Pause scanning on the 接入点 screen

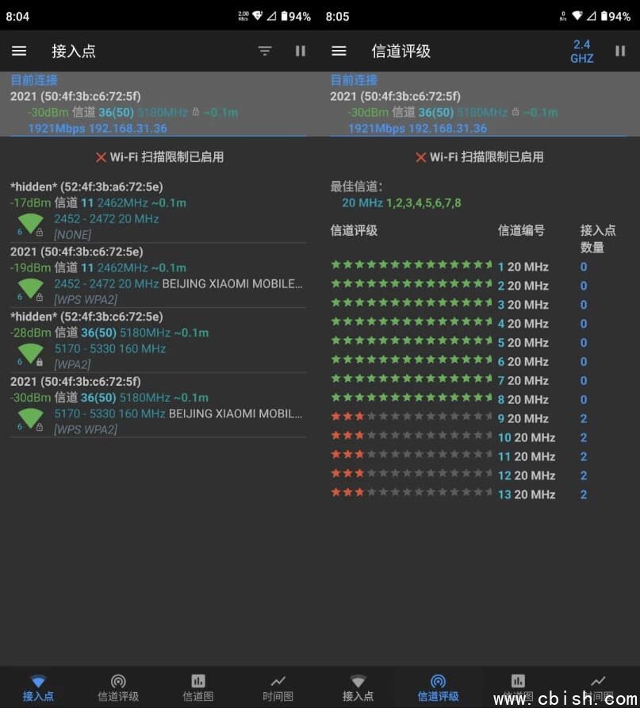(301, 51)
